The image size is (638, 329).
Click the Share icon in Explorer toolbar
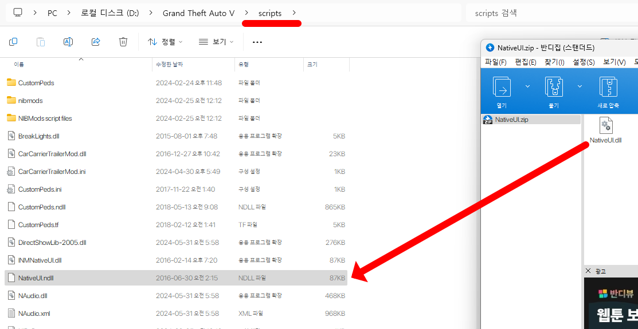tap(96, 42)
